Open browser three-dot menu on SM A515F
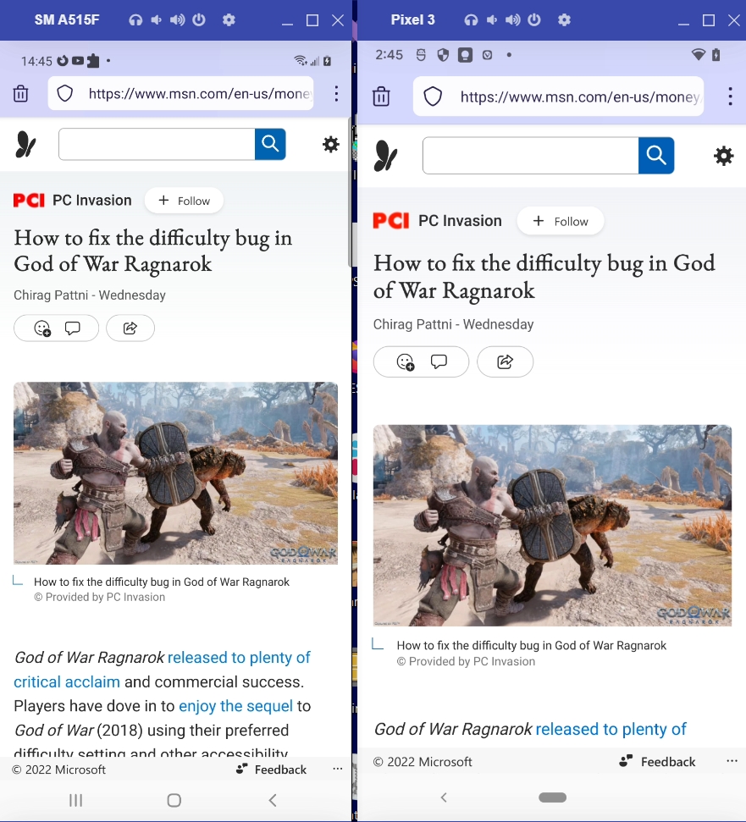Screen dimensions: 746x822 click(x=336, y=94)
